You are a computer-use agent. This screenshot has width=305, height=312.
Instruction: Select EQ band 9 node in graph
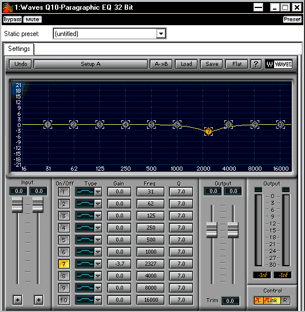pos(255,125)
